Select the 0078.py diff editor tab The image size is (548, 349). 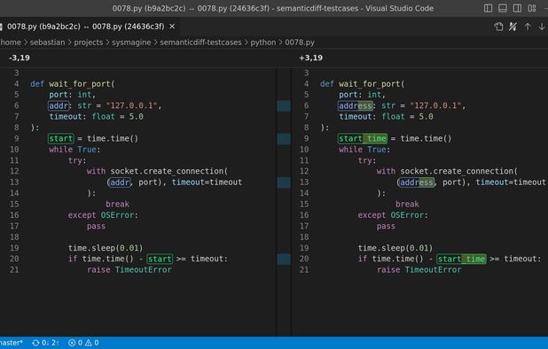(x=86, y=27)
